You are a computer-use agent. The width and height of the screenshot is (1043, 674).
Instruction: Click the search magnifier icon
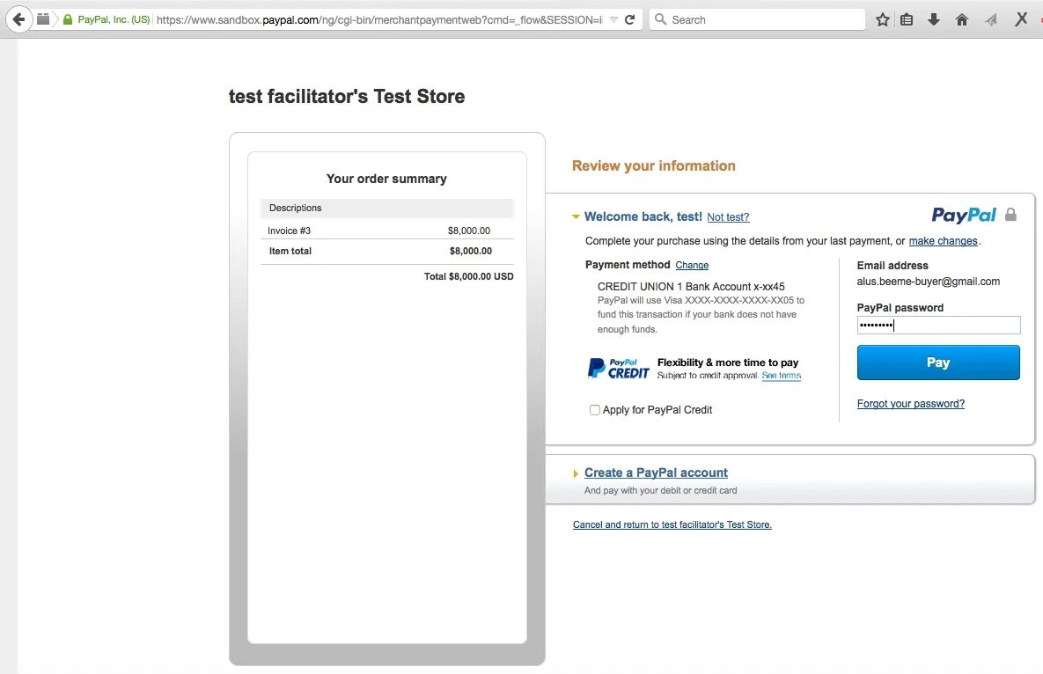660,19
